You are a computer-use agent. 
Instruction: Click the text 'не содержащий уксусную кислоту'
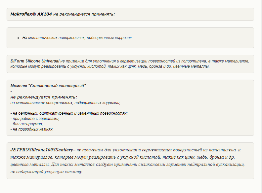[46, 172]
